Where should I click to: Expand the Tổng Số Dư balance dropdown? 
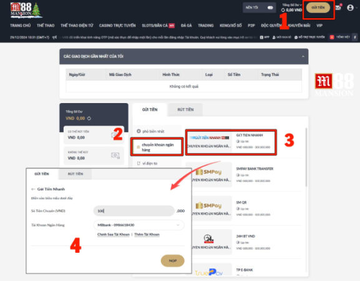(292, 5)
